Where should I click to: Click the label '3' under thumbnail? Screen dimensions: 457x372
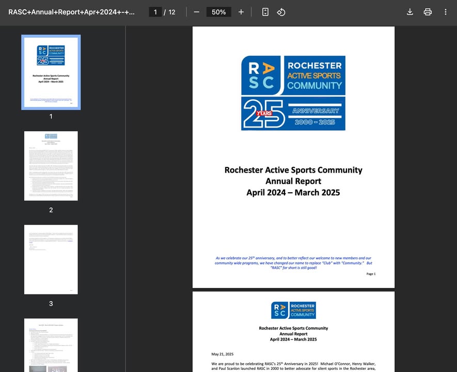click(51, 303)
